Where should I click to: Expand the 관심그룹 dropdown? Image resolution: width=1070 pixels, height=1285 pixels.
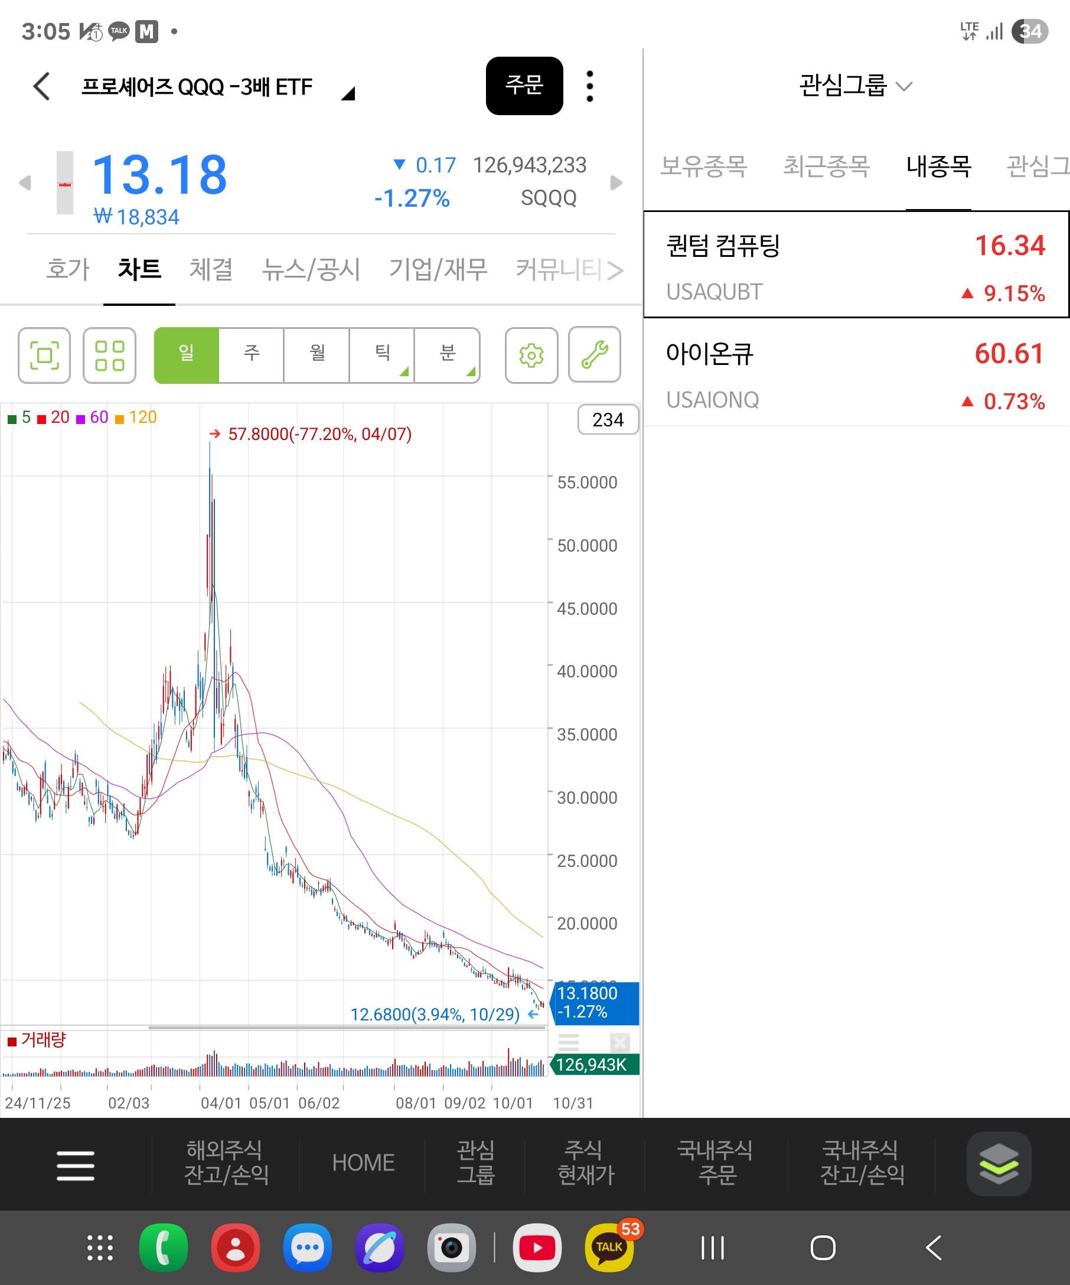855,86
